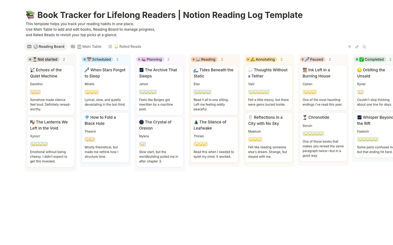Click the hourglass icon on Chronotide card
Image resolution: width=393 pixels, height=245 pixels.
305,117
